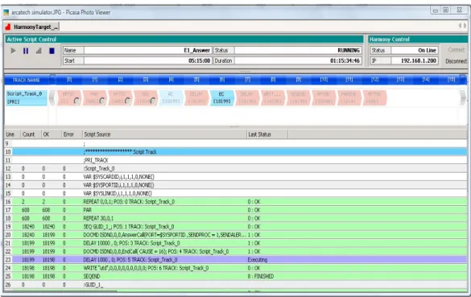Select the WRITE "utd" script line
This screenshot has width=471, height=297.
[236, 268]
